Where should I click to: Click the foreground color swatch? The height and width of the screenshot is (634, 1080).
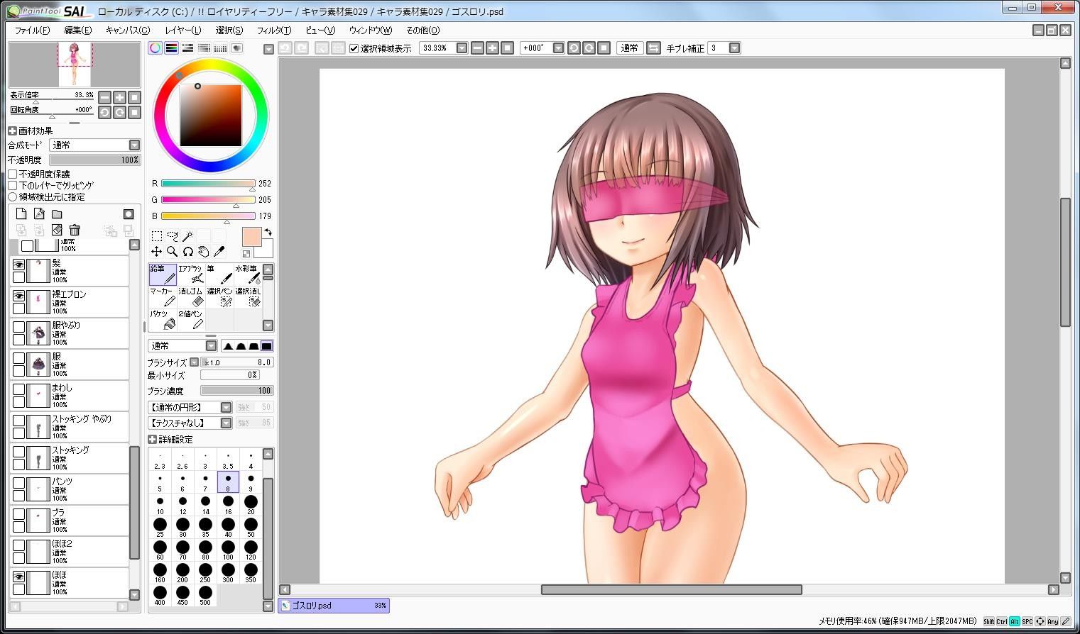251,237
